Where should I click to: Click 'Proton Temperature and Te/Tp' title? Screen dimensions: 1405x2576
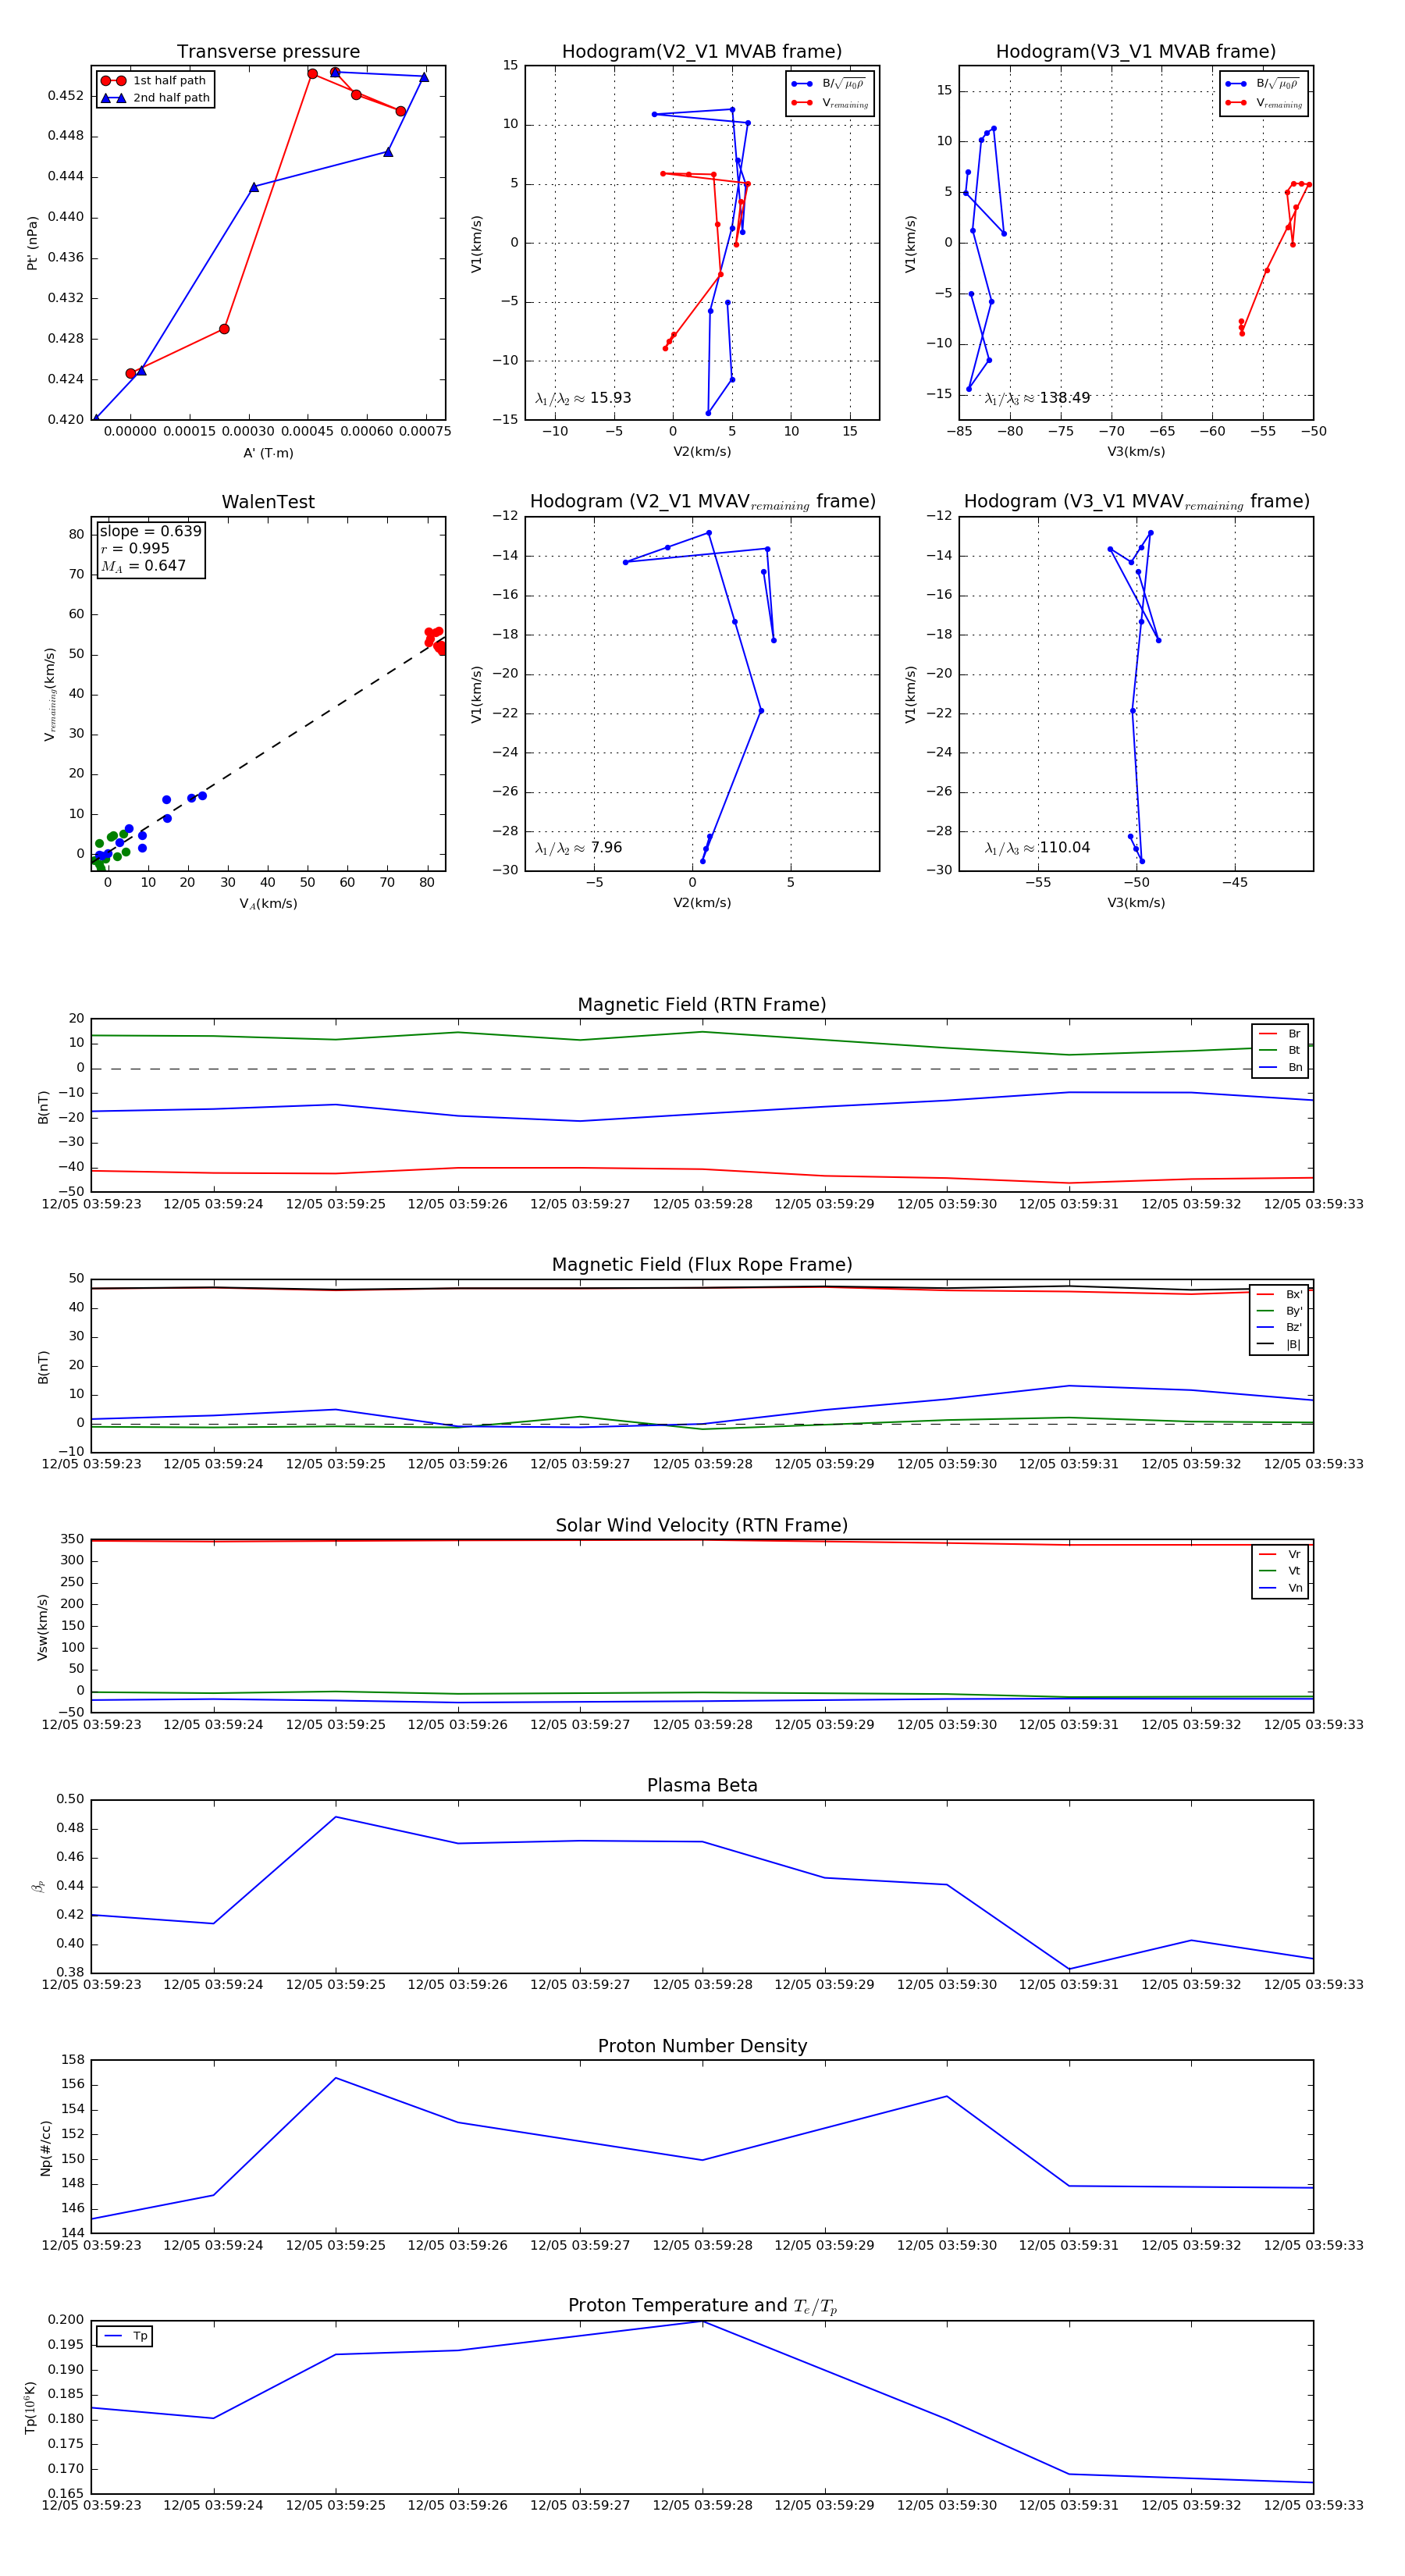(702, 2306)
